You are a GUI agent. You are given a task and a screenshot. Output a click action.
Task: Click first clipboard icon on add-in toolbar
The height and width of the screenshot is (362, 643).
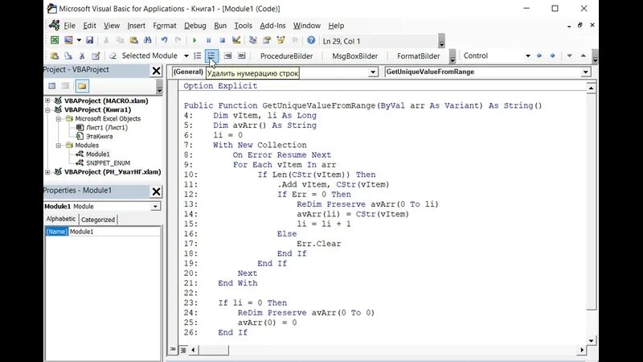click(55, 56)
